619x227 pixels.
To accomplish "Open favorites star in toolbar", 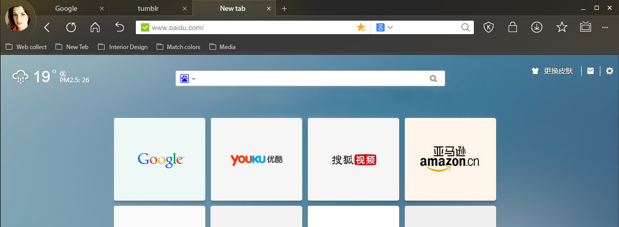I will (x=562, y=27).
